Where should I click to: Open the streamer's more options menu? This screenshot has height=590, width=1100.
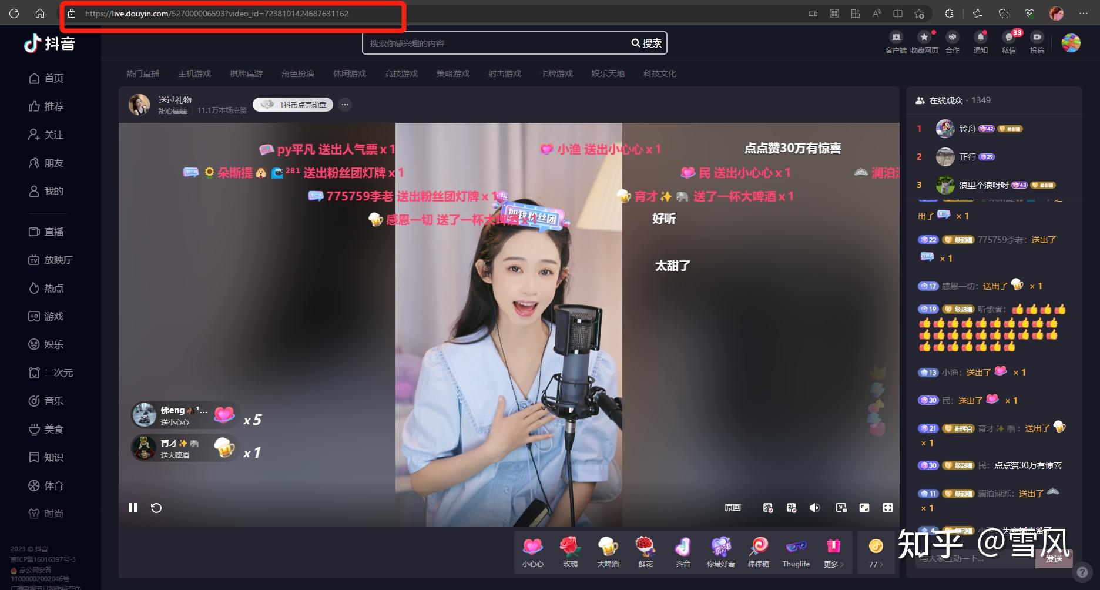(345, 105)
